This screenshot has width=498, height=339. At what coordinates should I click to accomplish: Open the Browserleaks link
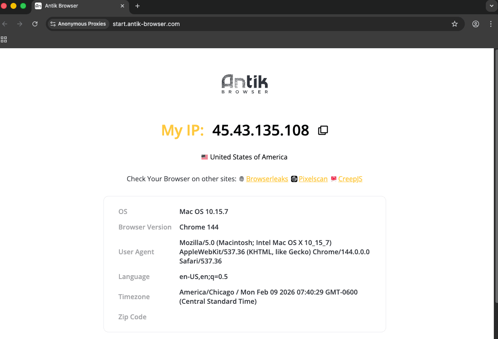click(267, 179)
